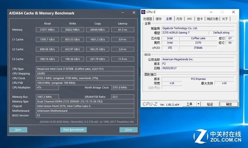The height and width of the screenshot is (148, 248).
Task: Click the Z370 southbridge field in CPU-Z
Action: [198, 43]
